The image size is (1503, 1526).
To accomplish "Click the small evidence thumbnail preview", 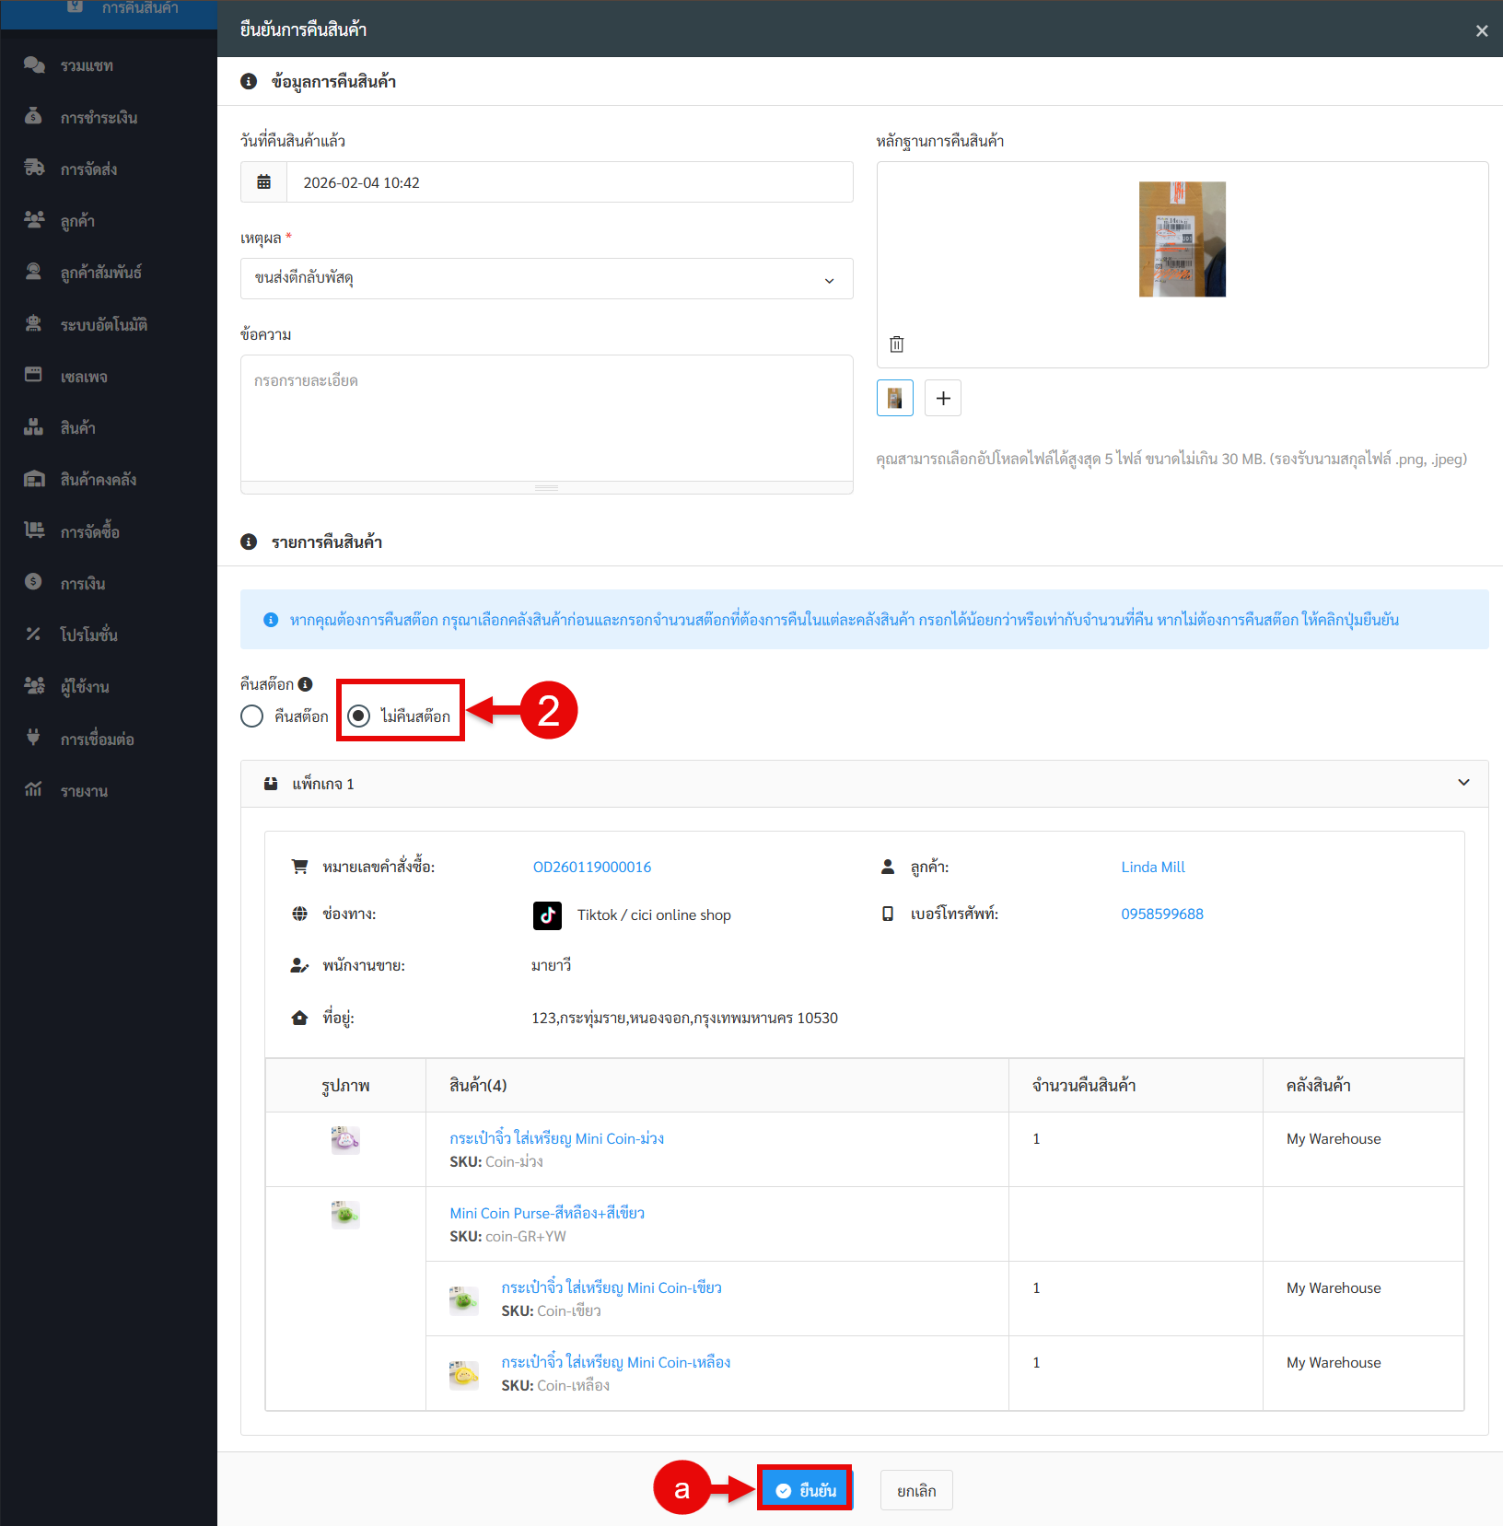I will [894, 398].
